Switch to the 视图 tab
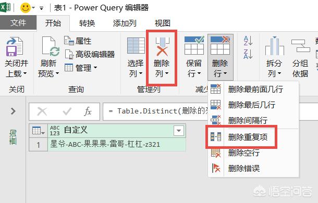 coord(163,23)
